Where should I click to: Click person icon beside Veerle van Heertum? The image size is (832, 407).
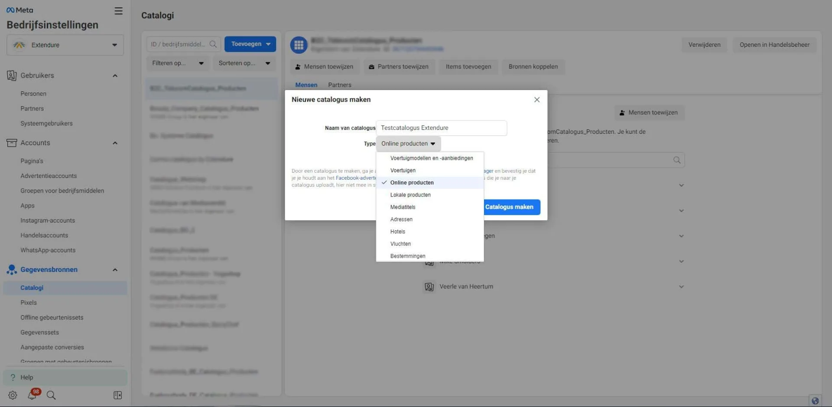pos(429,287)
